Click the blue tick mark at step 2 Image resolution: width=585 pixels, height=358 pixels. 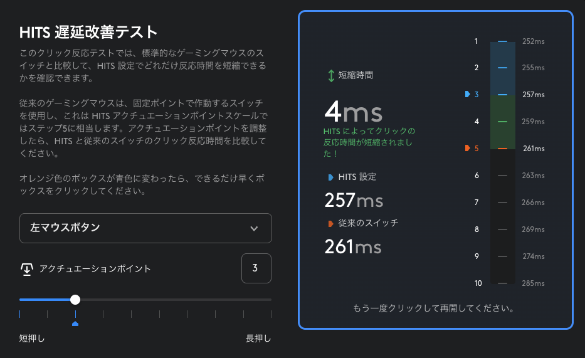point(502,68)
